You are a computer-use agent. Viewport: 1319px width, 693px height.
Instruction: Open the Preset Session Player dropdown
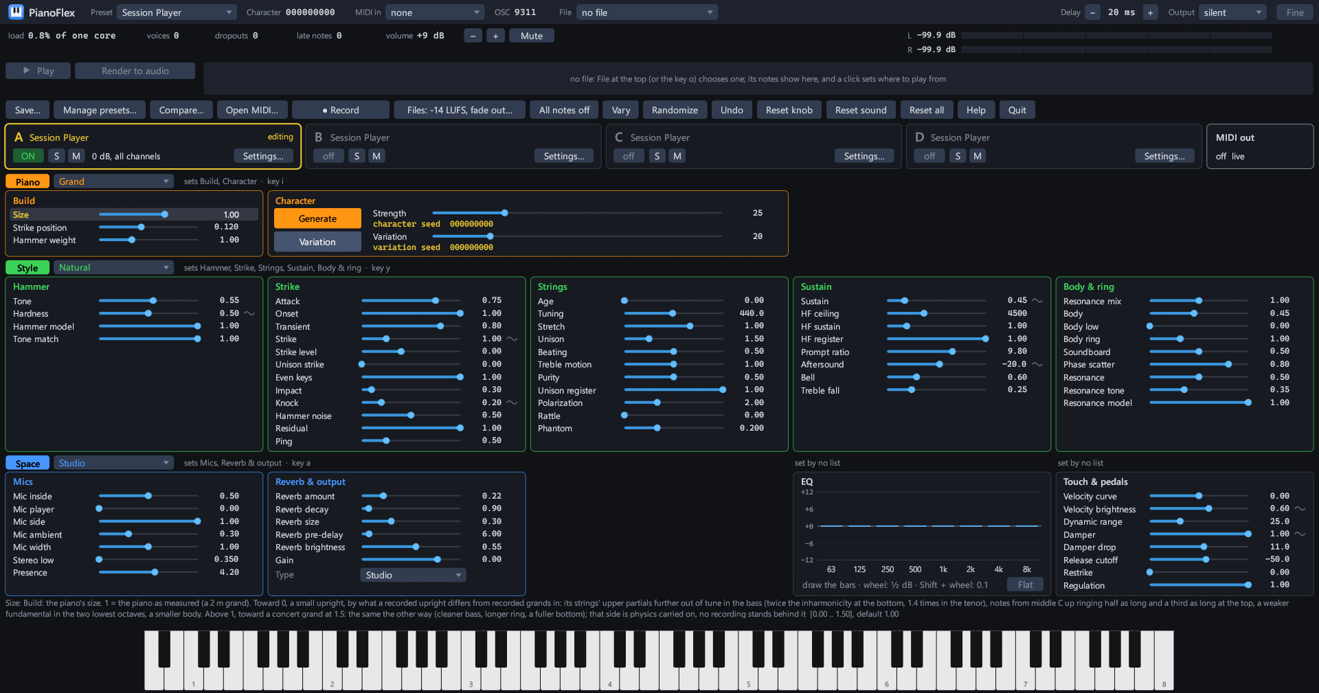(177, 12)
